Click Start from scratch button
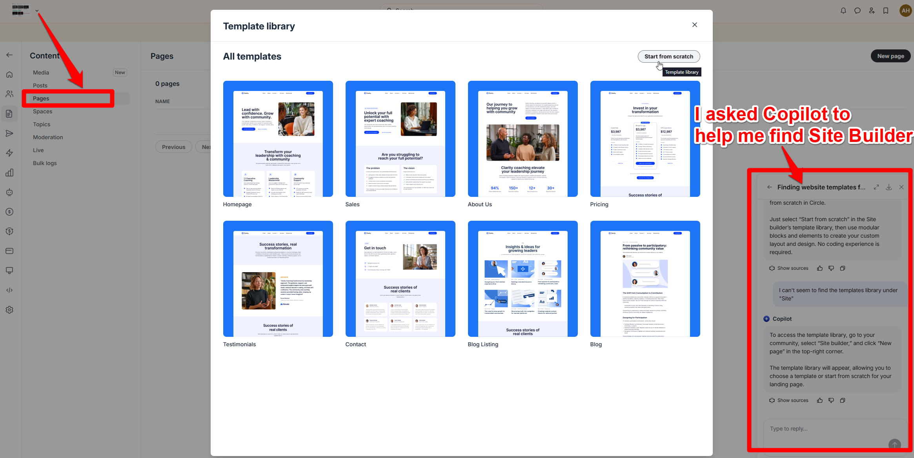The image size is (914, 458). pyautogui.click(x=668, y=56)
